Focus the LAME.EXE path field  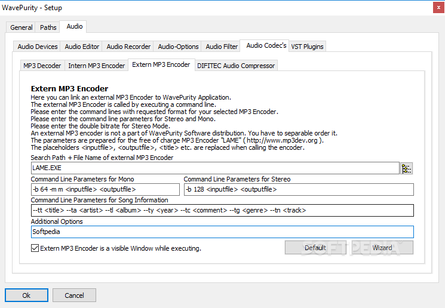215,168
